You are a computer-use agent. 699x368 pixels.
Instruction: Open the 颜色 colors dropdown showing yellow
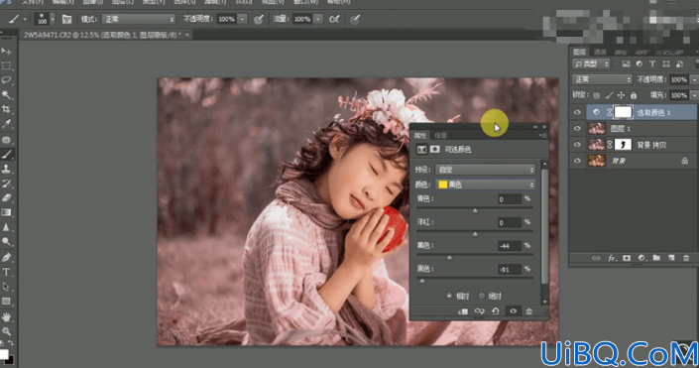click(x=485, y=184)
